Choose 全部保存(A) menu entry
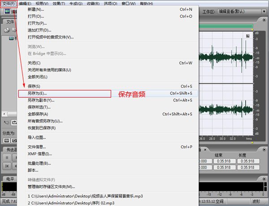Screen dimensions: 269x206 [108, 114]
